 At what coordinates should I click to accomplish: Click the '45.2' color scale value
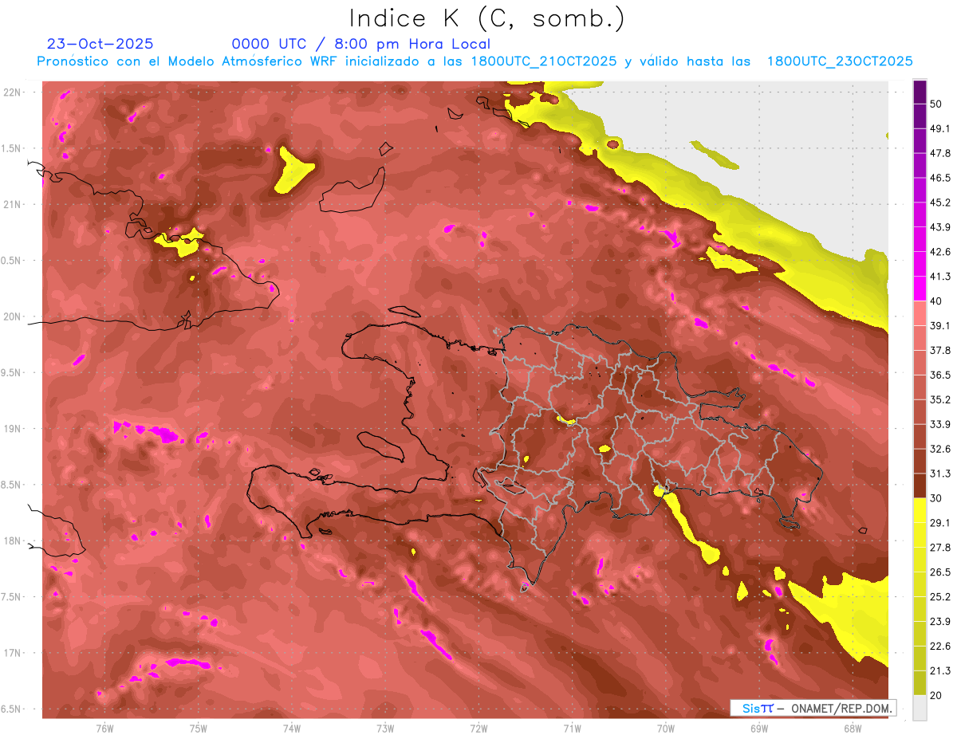click(x=941, y=202)
